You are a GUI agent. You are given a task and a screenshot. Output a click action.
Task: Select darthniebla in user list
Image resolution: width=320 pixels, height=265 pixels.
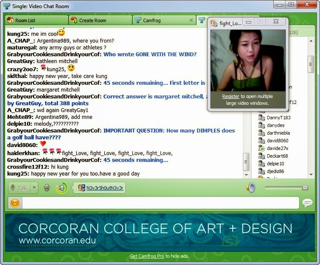[x=278, y=133]
